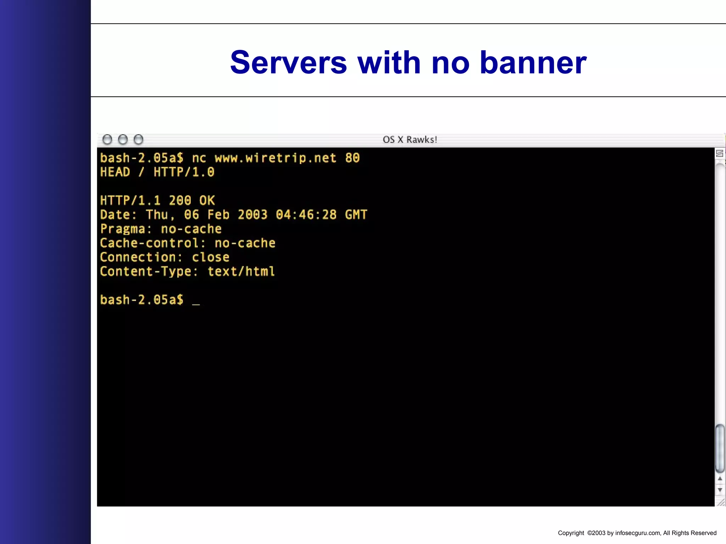Click the 'Servers with no banner' slide title
This screenshot has width=726, height=544.
tap(408, 62)
